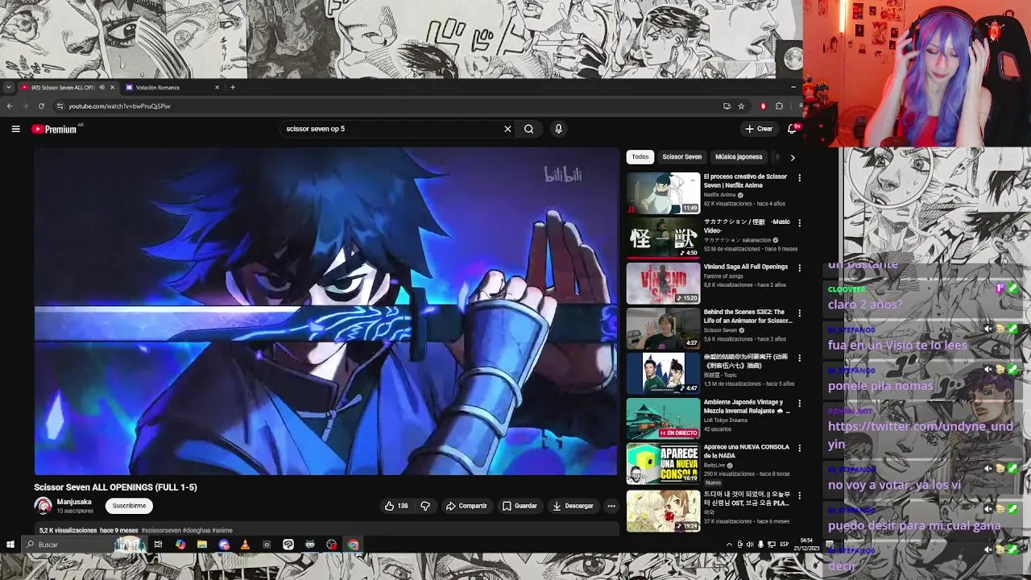The image size is (1031, 580).
Task: Switch to Chrome taskbar icon
Action: click(353, 545)
